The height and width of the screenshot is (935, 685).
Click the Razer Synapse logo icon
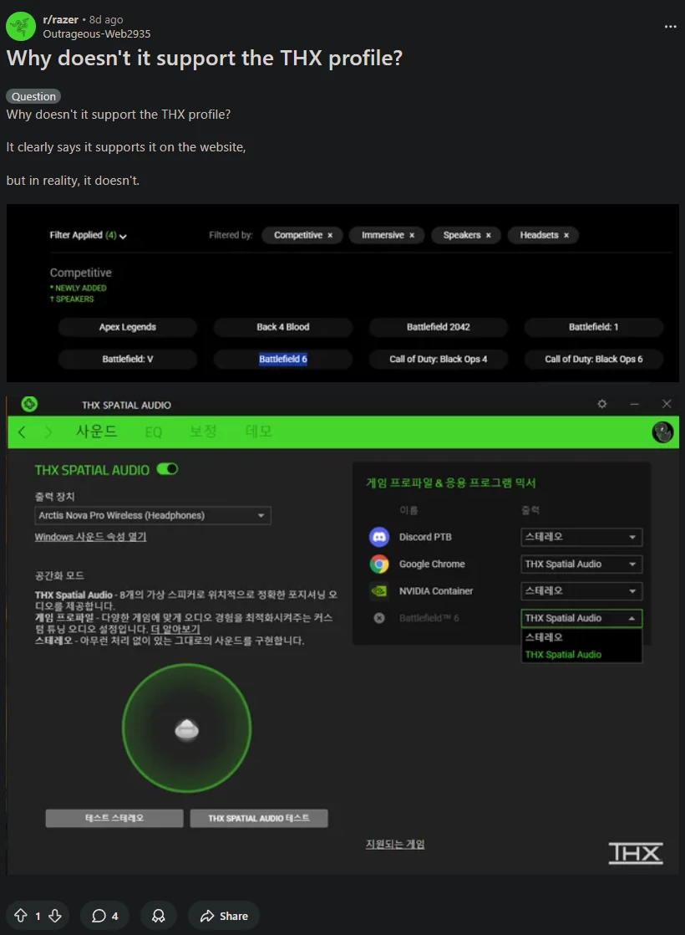click(x=29, y=404)
